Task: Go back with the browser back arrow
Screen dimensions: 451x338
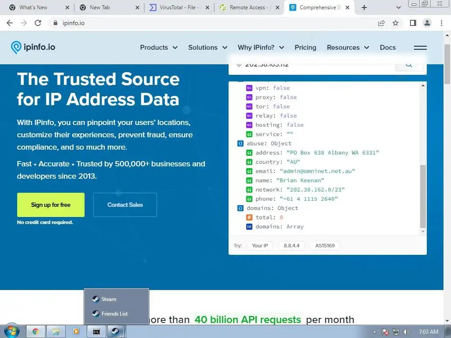Action: (10, 23)
